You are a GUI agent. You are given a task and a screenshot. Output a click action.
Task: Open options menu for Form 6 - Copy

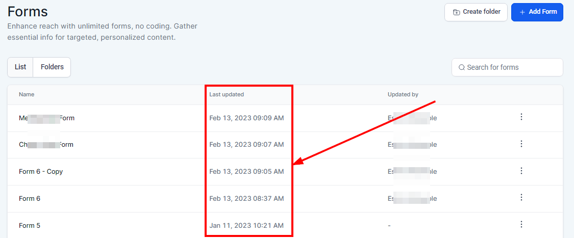[521, 171]
